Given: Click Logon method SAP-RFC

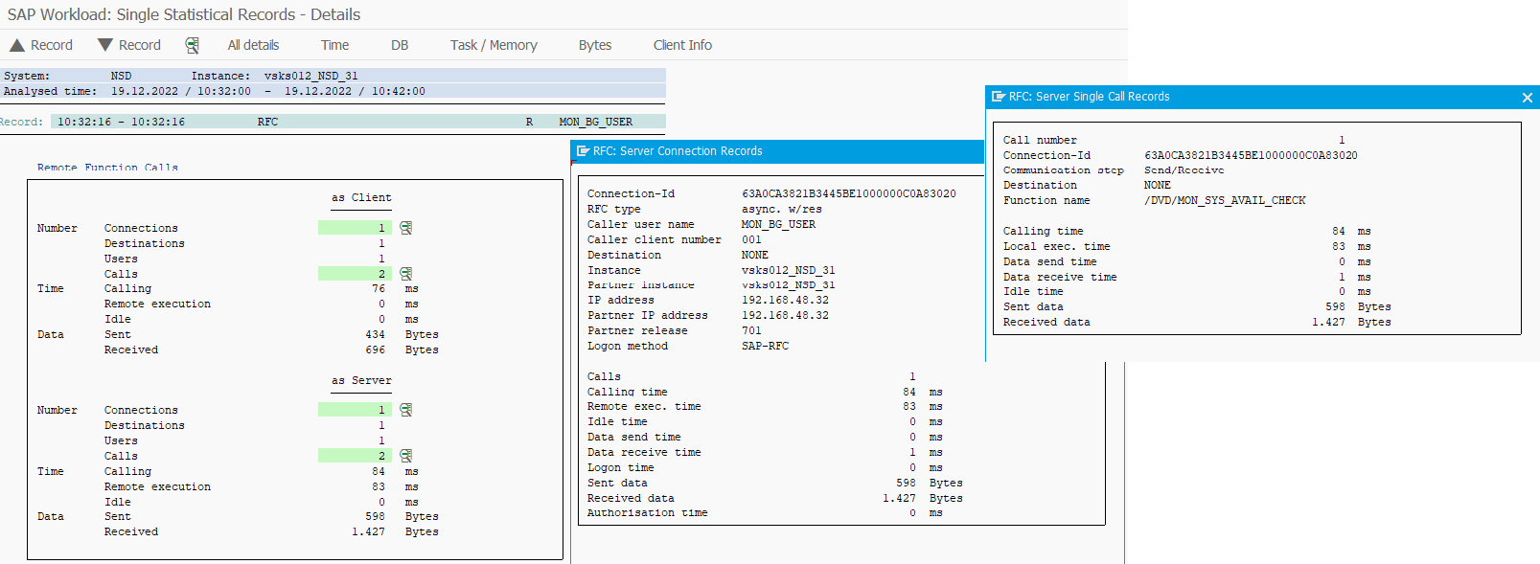Looking at the screenshot, I should click(765, 346).
